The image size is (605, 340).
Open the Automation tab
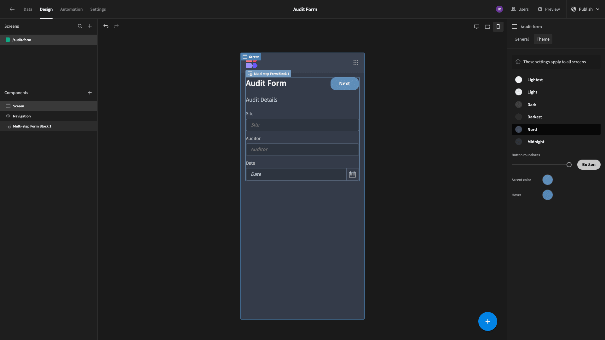[x=71, y=9]
